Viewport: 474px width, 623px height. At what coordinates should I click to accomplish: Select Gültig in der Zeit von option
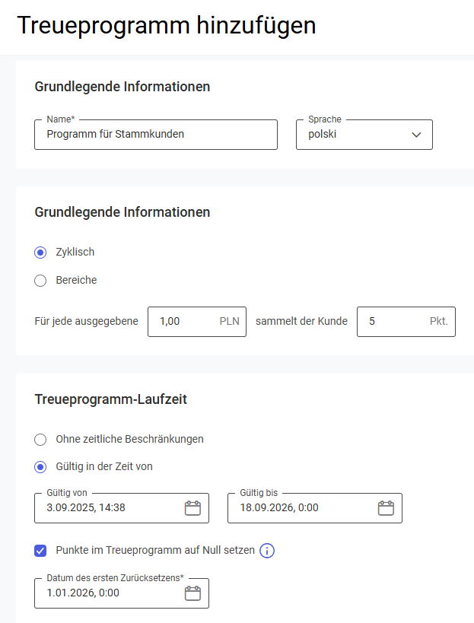click(x=40, y=466)
